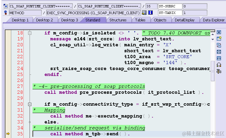This screenshot has width=226, height=138.
Task: Click the 'SRT_CORE' literal on line 22
Action: [x=177, y=57]
